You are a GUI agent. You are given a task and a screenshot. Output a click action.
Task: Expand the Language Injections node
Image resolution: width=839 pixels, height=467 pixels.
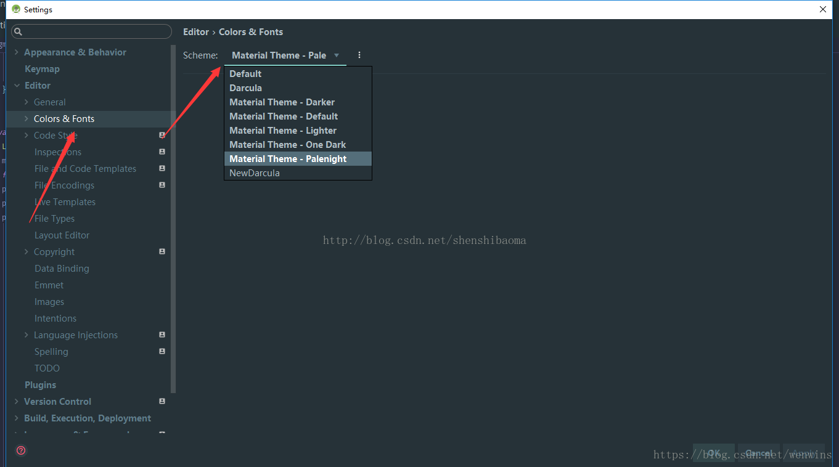pos(27,335)
